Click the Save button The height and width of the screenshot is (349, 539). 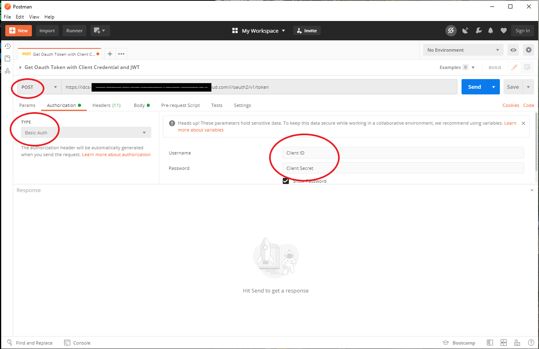tap(513, 87)
